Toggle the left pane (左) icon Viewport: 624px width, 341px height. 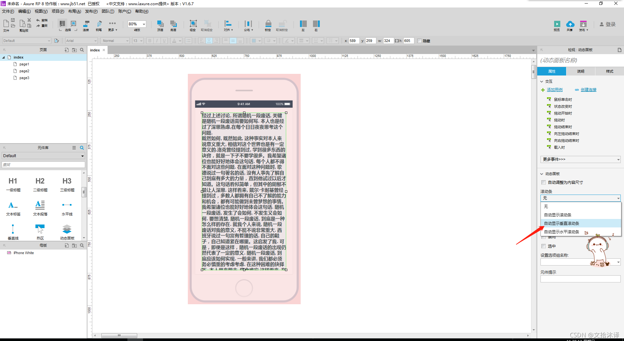[x=303, y=24]
